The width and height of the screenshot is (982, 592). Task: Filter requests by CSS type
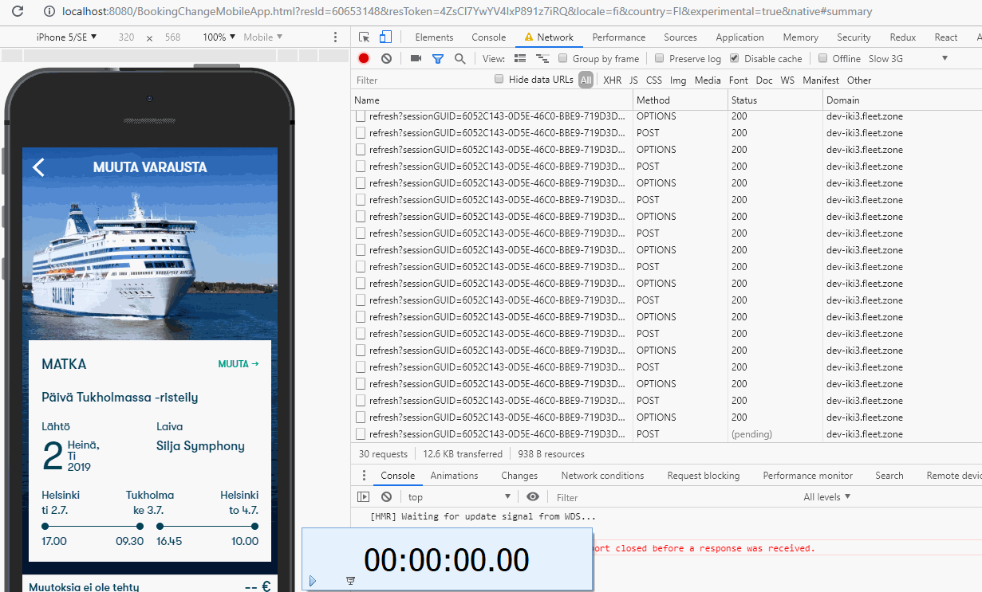point(654,80)
